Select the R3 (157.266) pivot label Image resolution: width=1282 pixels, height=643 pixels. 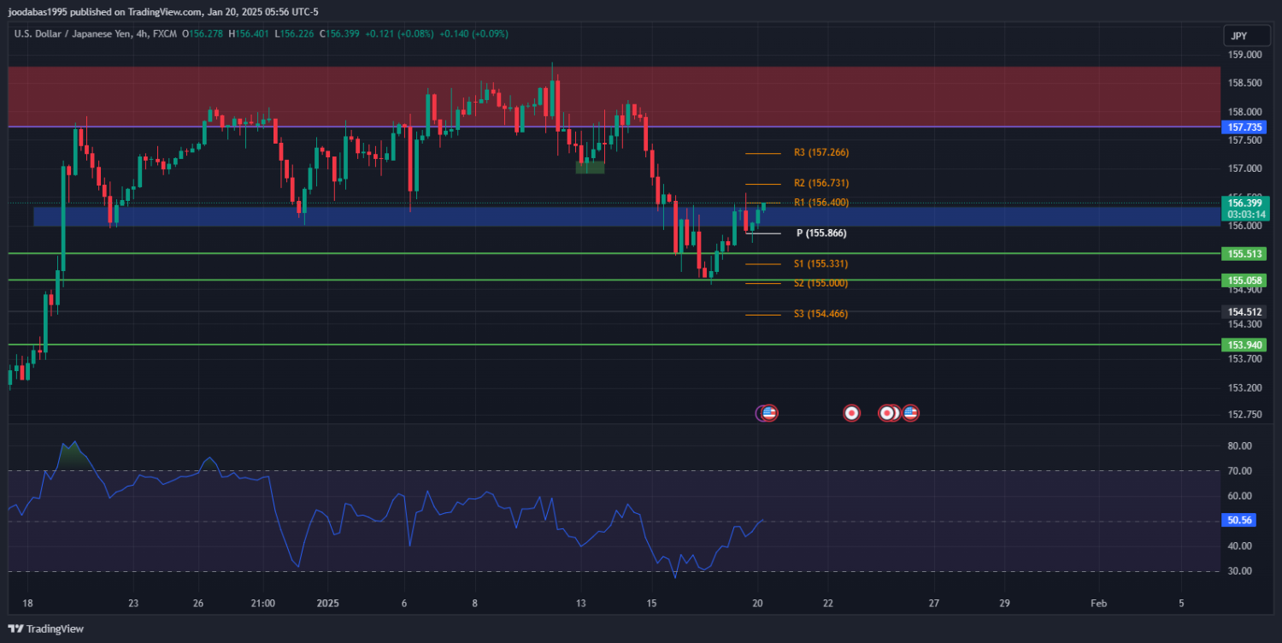pyautogui.click(x=820, y=153)
